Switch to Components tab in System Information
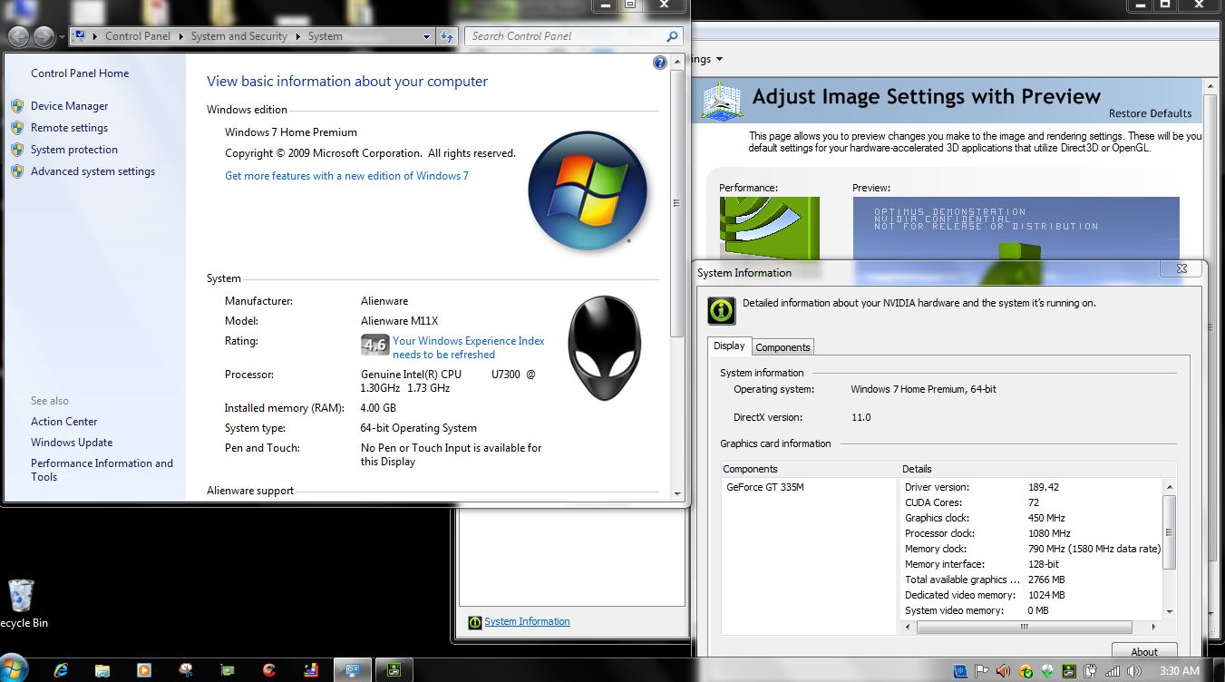The image size is (1225, 682). click(x=783, y=346)
